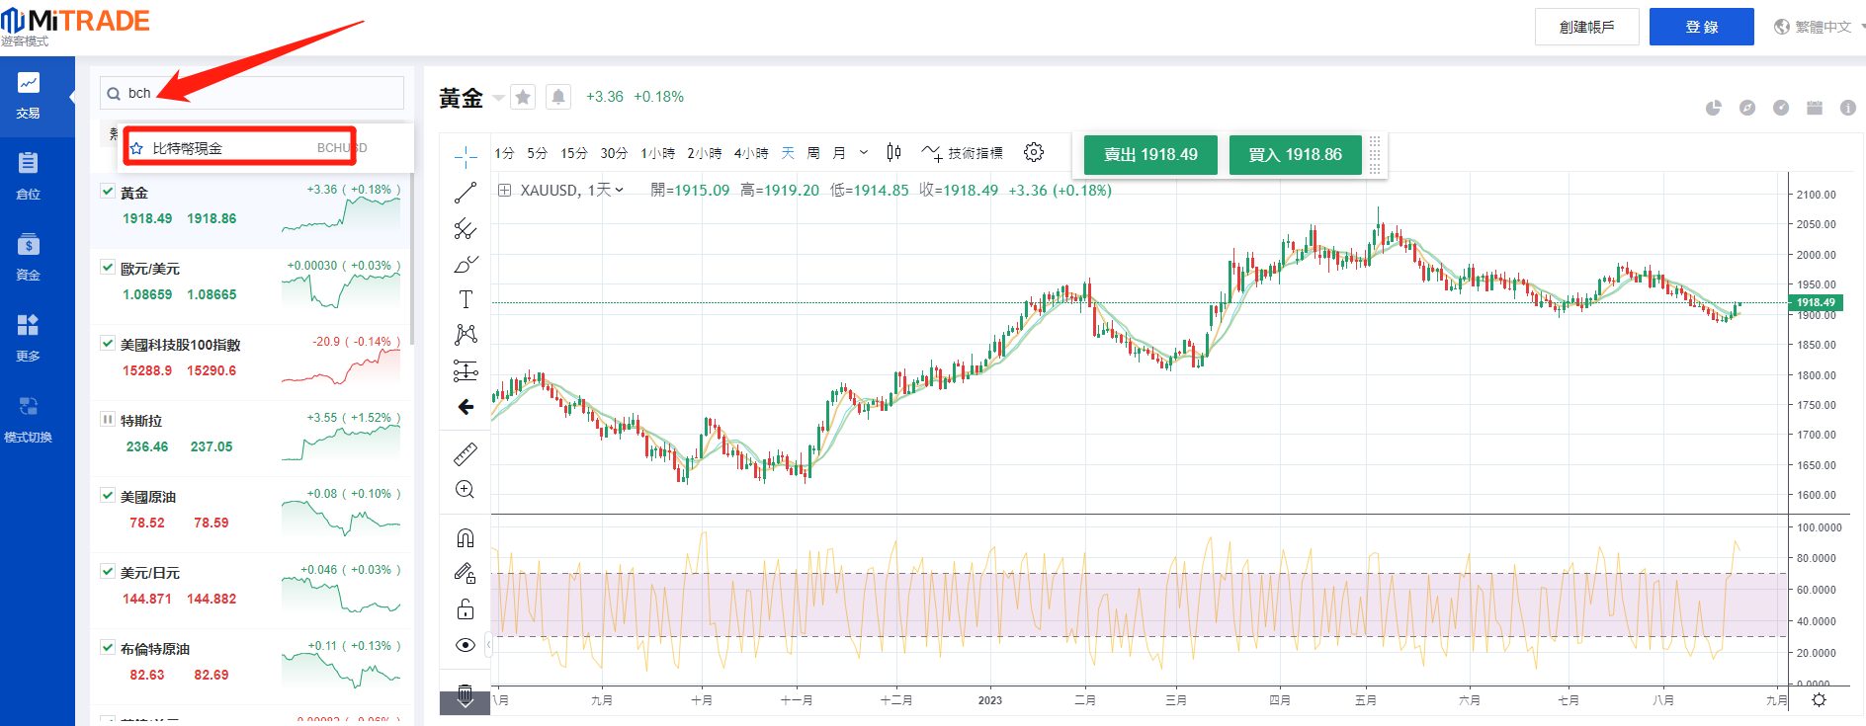The width and height of the screenshot is (1866, 726).
Task: Uncheck the 黃金 watchlist checkbox
Action: tap(108, 192)
